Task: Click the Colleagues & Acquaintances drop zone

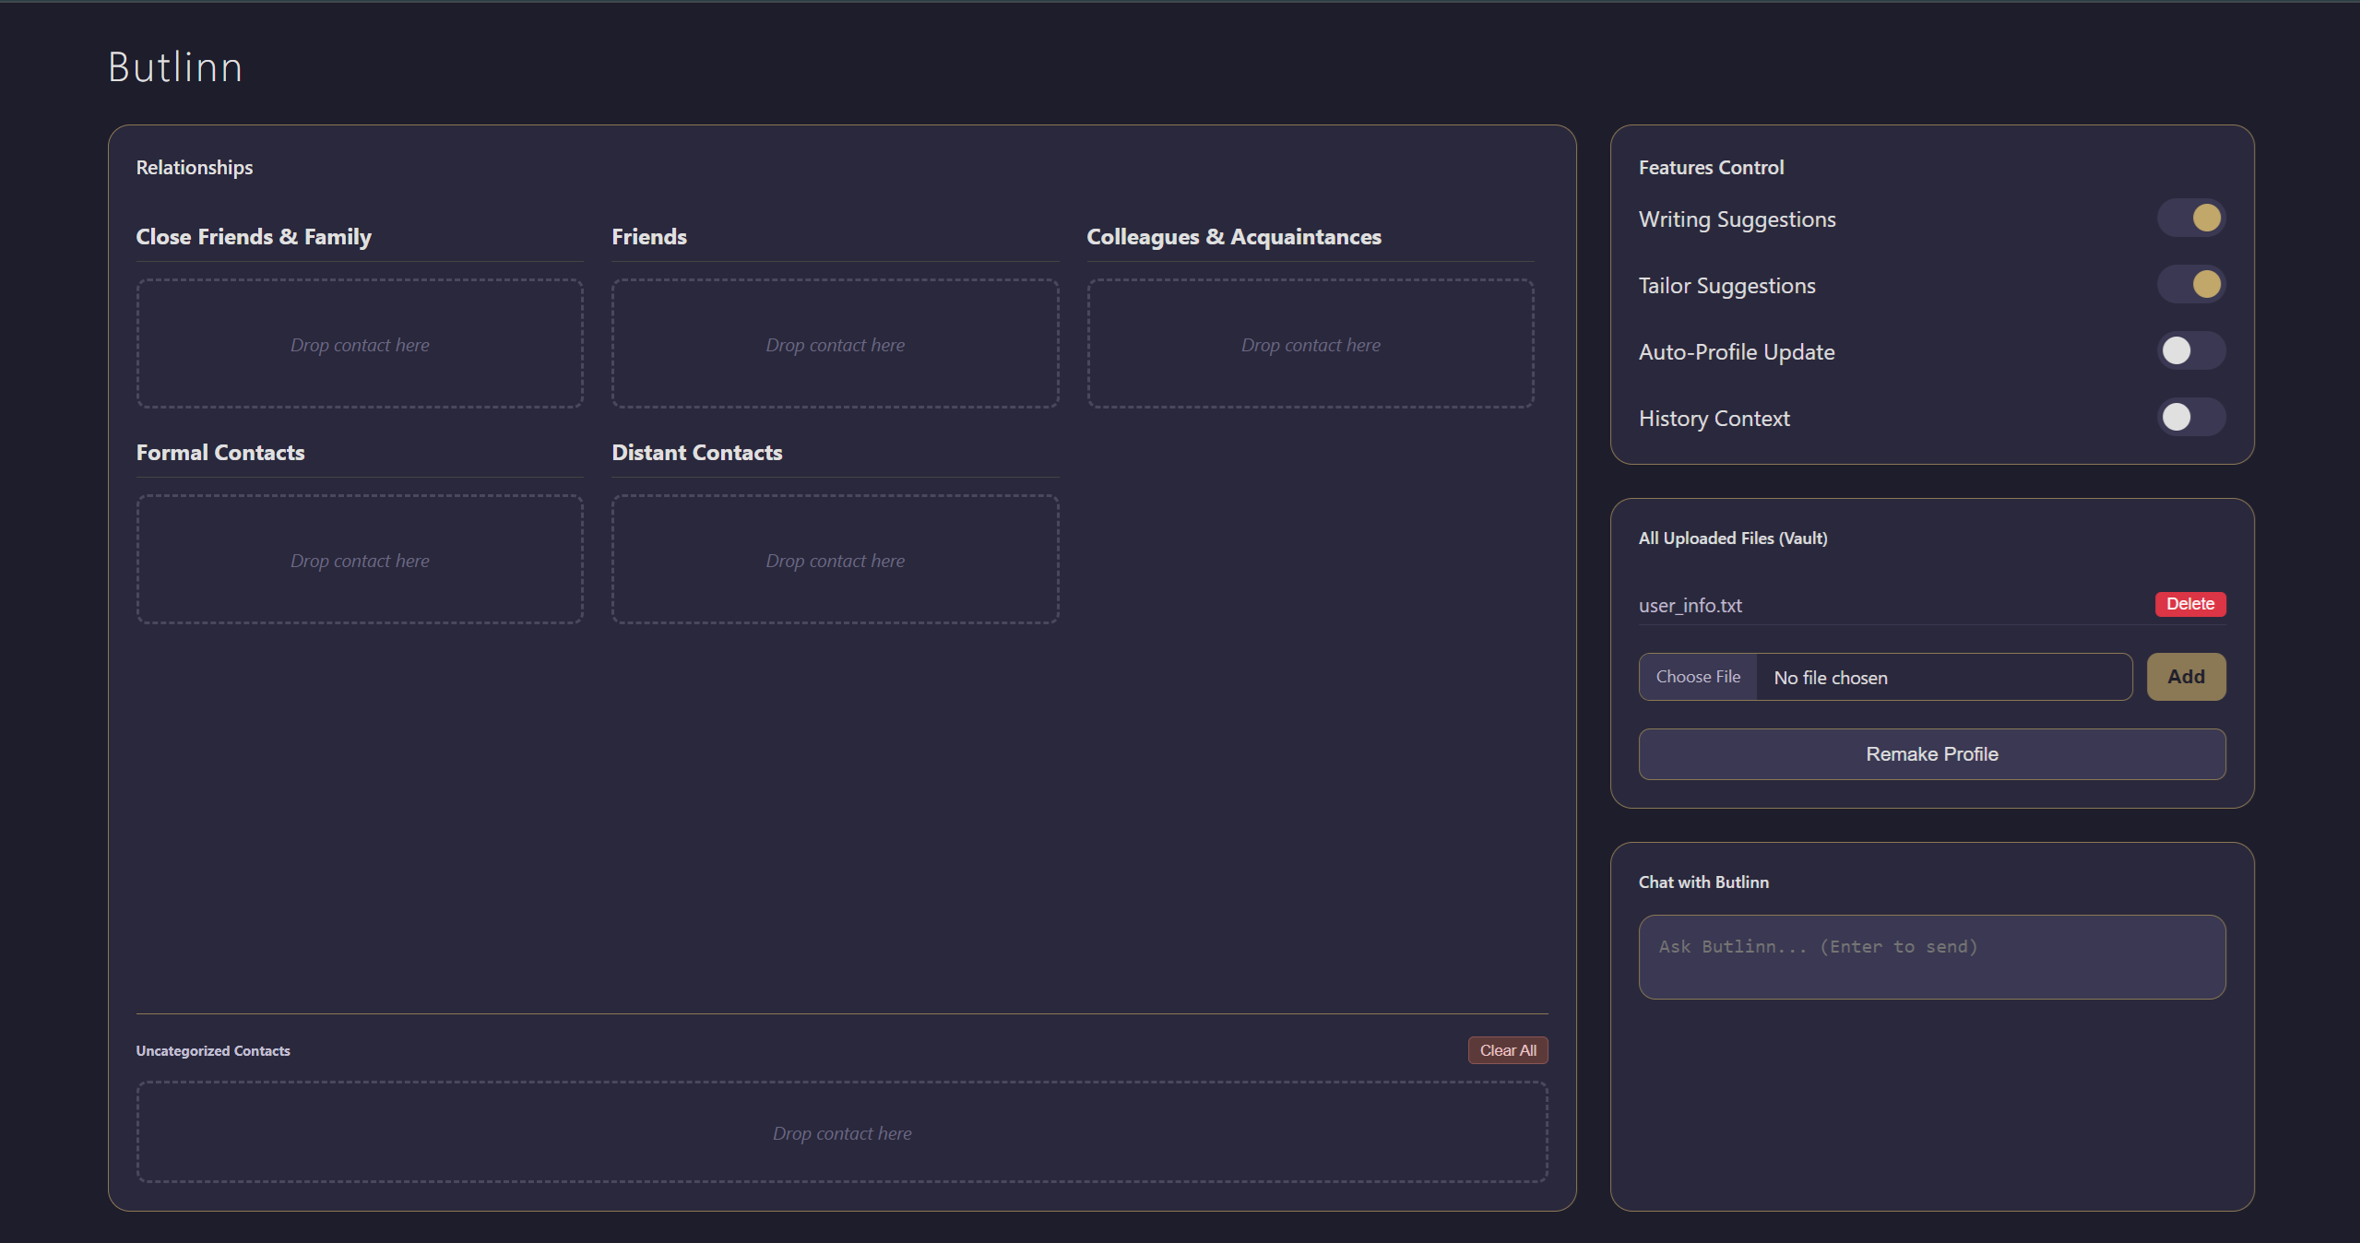Action: (x=1310, y=344)
